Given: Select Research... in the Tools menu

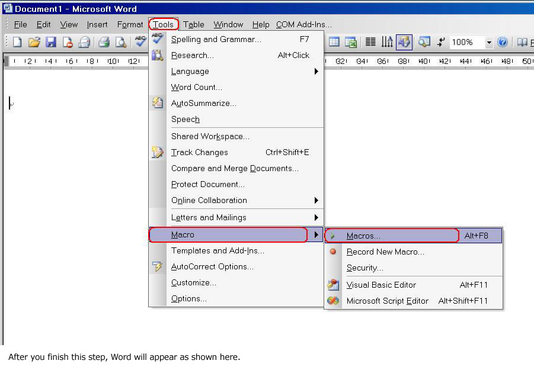Looking at the screenshot, I should (x=236, y=55).
